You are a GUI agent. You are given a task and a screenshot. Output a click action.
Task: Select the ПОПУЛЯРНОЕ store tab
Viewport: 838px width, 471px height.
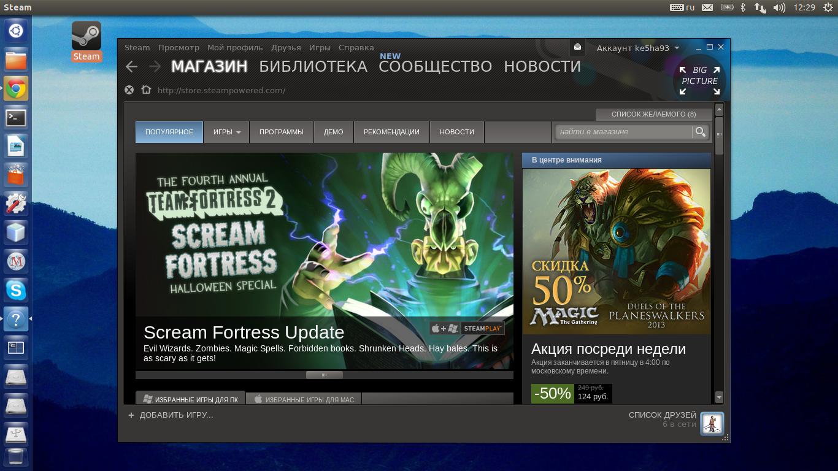[x=169, y=132]
